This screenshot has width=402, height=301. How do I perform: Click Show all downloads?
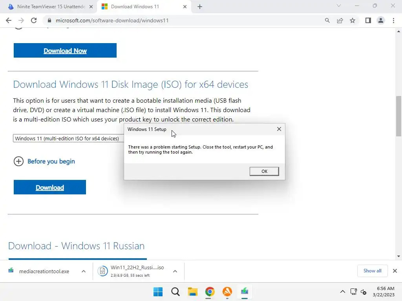pyautogui.click(x=372, y=271)
